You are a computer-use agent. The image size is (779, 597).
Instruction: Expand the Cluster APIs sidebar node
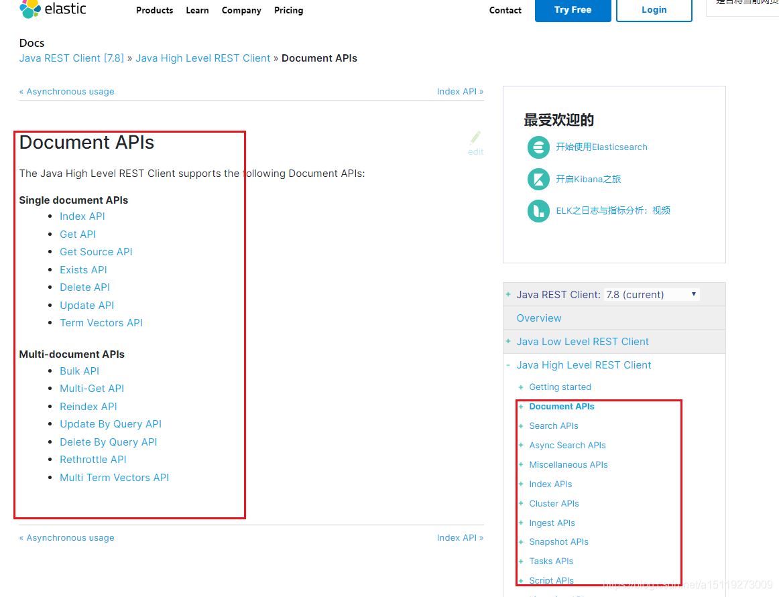click(521, 503)
